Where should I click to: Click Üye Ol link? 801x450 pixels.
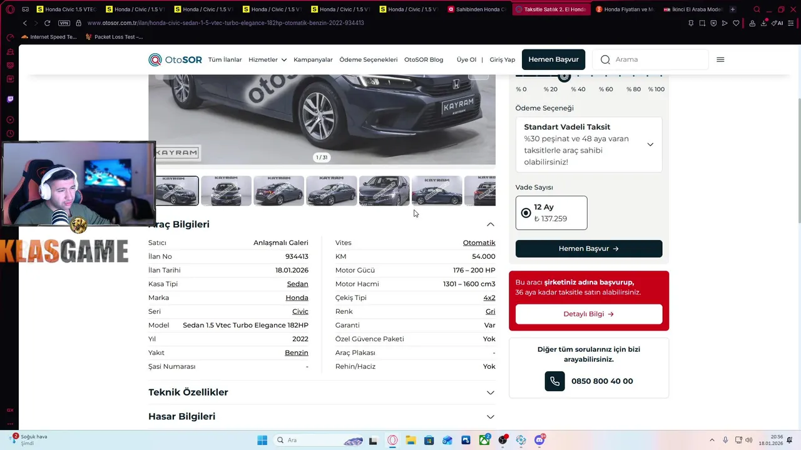pyautogui.click(x=466, y=59)
